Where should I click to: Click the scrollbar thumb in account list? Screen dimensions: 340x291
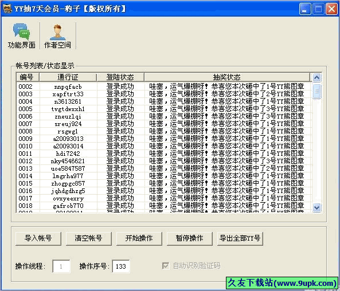point(317,91)
